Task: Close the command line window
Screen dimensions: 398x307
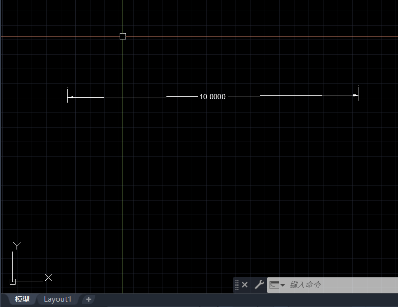Action: (245, 285)
